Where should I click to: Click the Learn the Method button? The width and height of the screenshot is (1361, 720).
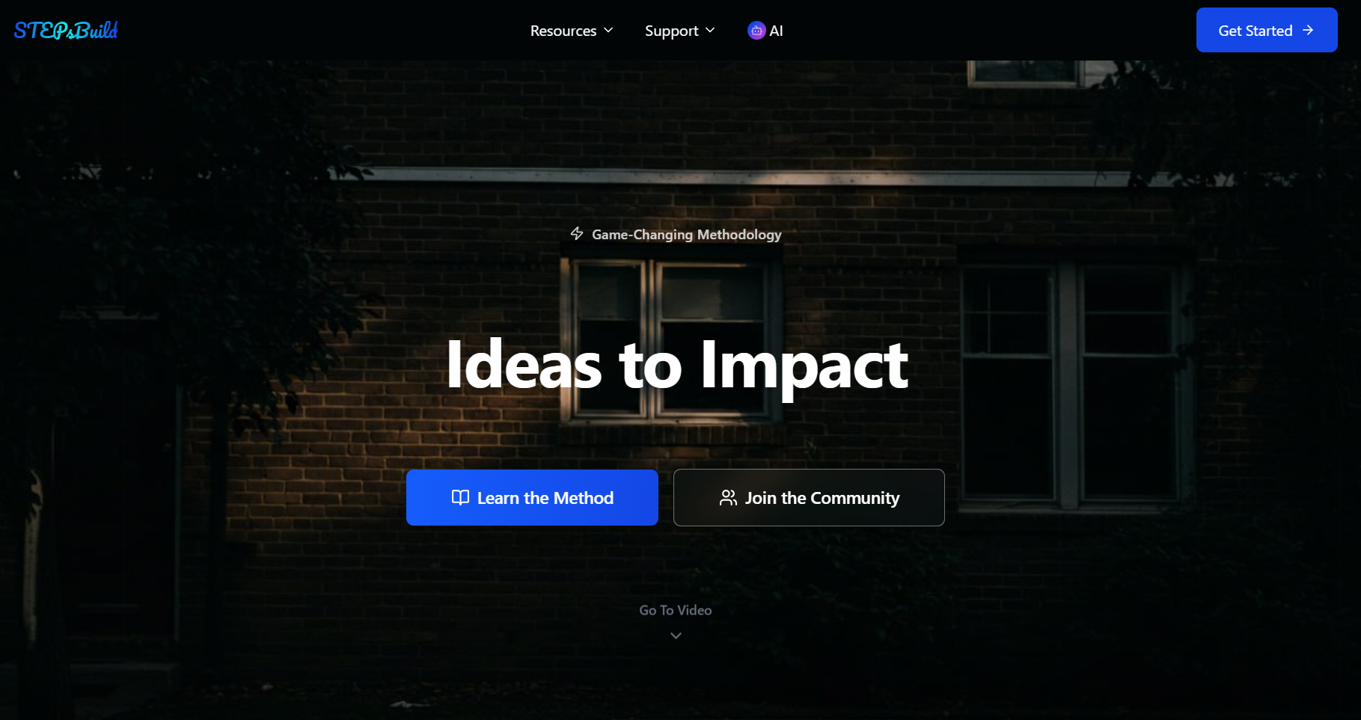[x=532, y=498]
